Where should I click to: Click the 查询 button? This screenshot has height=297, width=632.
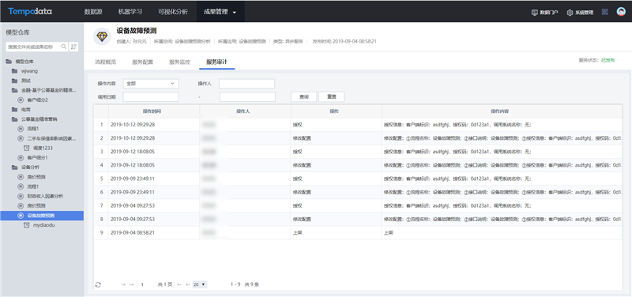click(304, 97)
